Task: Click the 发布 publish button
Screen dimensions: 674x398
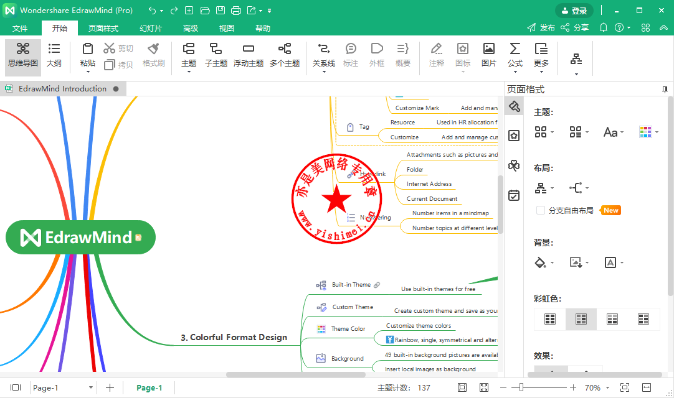Action: tap(541, 27)
